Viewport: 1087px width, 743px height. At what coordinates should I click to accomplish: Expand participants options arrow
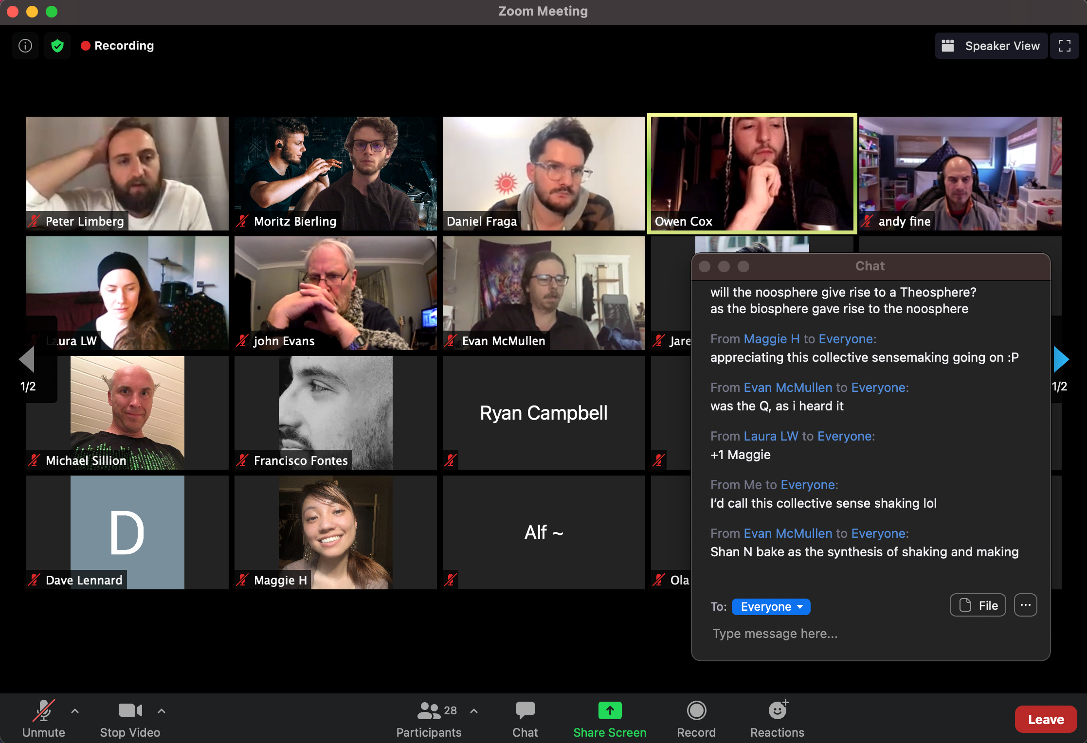pos(474,711)
